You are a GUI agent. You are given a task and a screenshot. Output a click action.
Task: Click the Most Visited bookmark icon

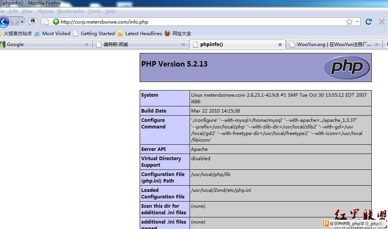coord(37,33)
